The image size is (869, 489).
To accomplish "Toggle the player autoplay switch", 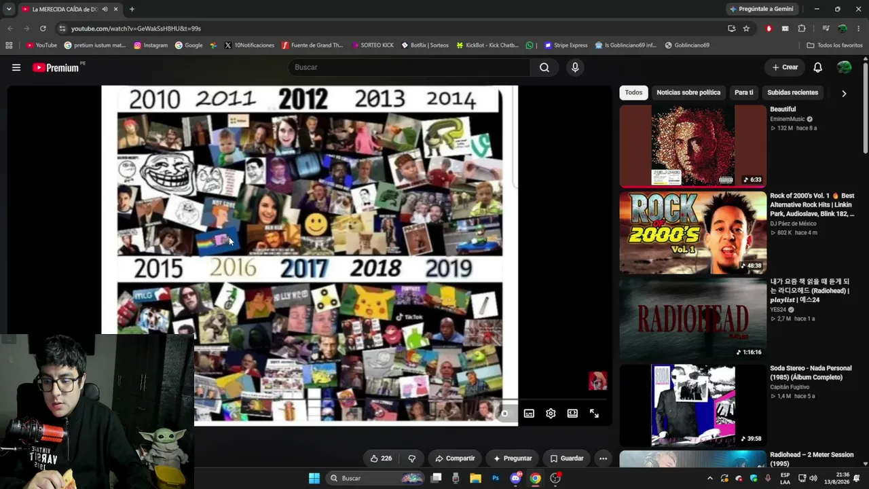I will tap(504, 413).
